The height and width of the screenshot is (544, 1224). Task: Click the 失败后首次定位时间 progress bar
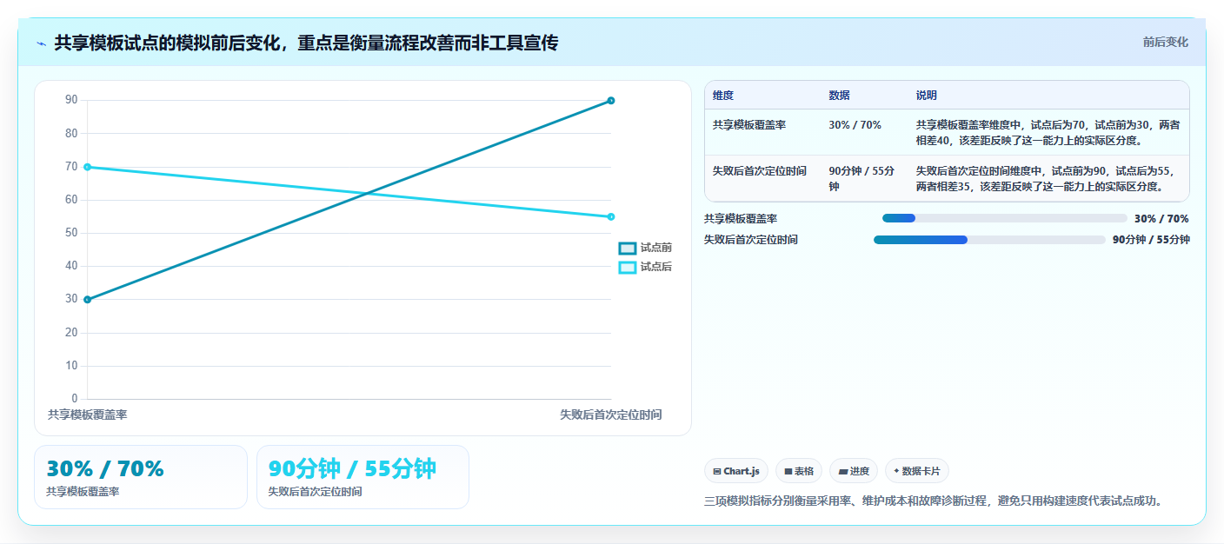[x=989, y=240]
